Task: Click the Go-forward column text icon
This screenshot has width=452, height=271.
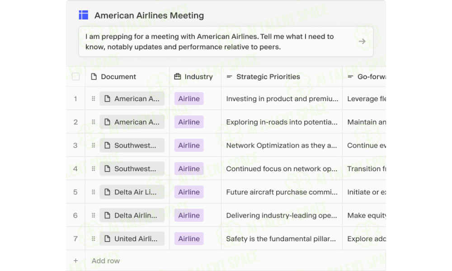Action: tap(351, 77)
